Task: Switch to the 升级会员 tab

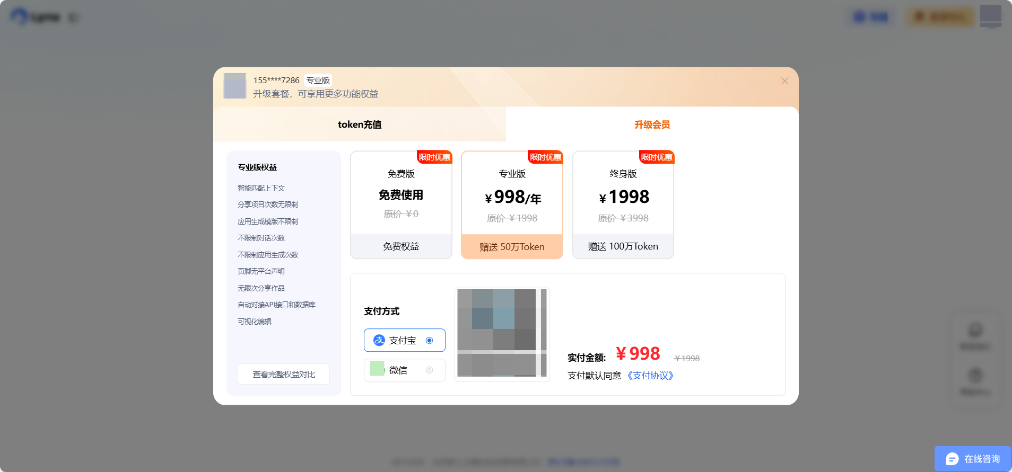Action: pyautogui.click(x=652, y=124)
